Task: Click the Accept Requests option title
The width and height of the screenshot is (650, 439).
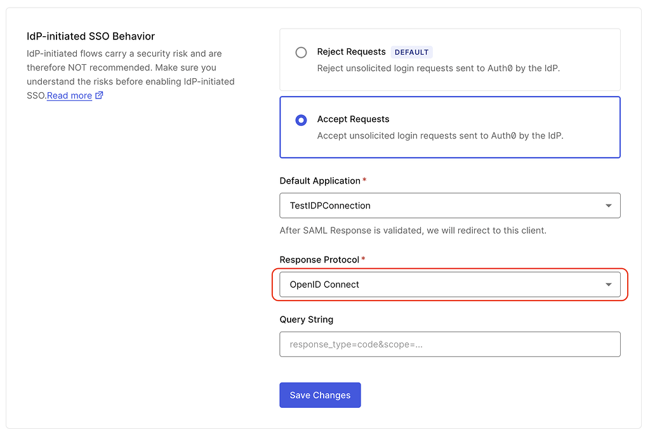Action: [x=353, y=119]
